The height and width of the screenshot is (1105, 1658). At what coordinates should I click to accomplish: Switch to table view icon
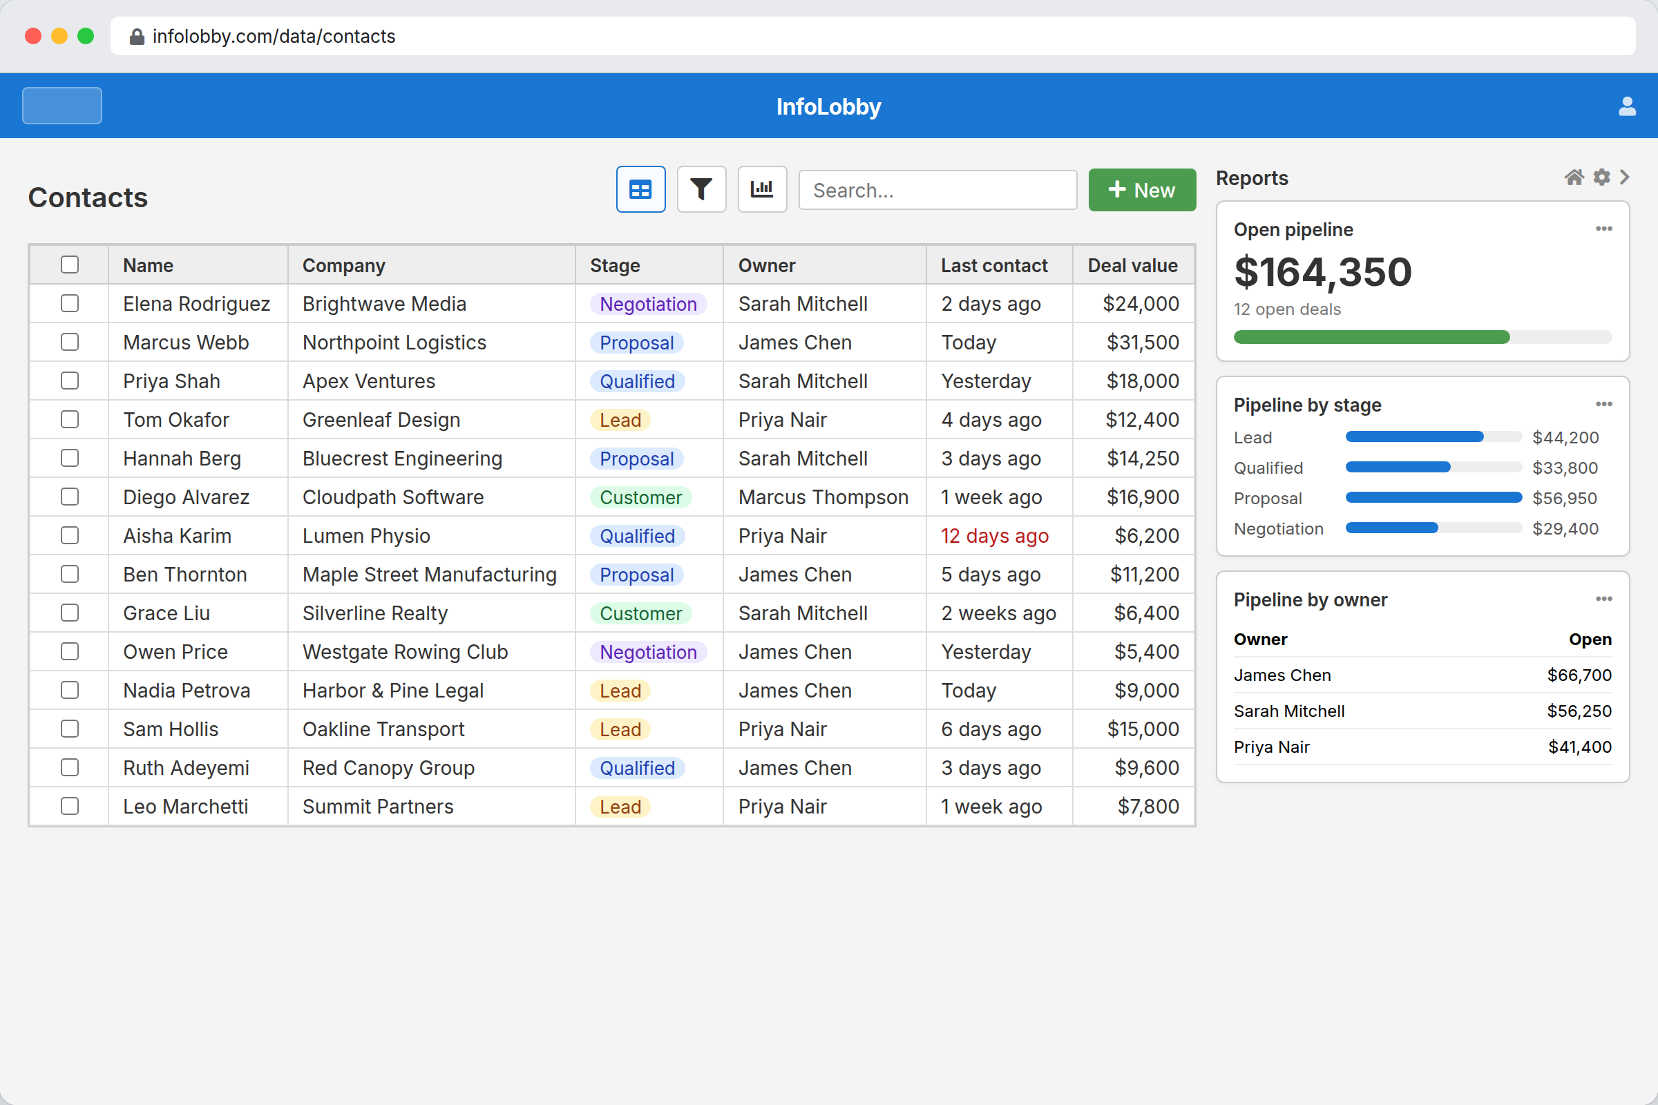[640, 189]
